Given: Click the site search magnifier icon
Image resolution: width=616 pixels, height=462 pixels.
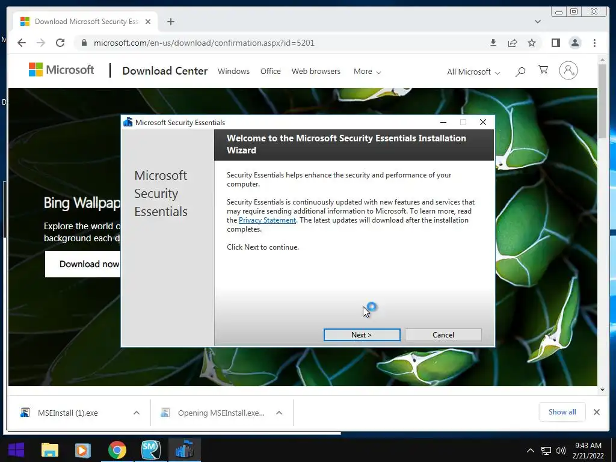Looking at the screenshot, I should click(x=520, y=72).
